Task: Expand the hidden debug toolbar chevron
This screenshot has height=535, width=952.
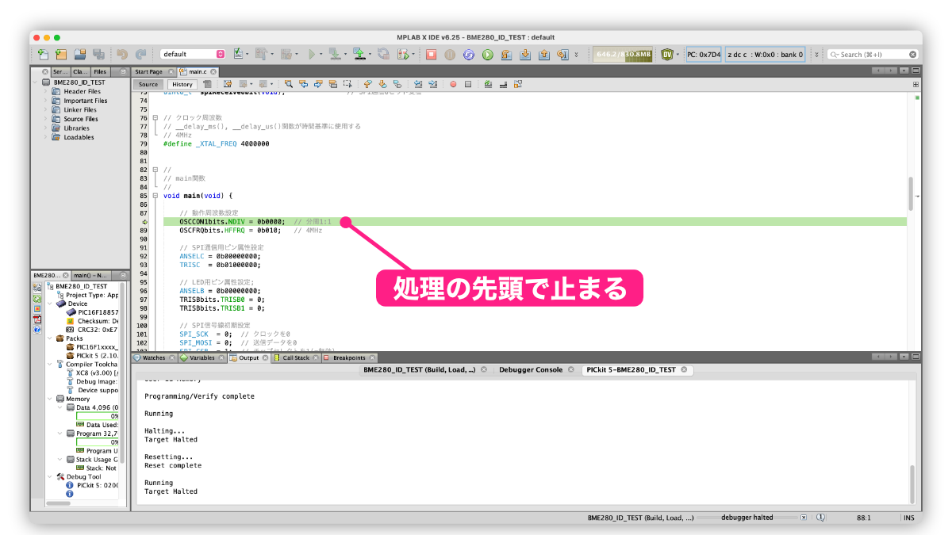Action: [x=576, y=55]
